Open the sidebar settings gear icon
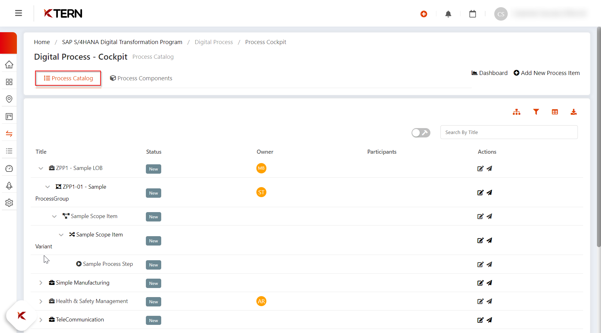Screen dimensions: 601x333 pyautogui.click(x=9, y=203)
